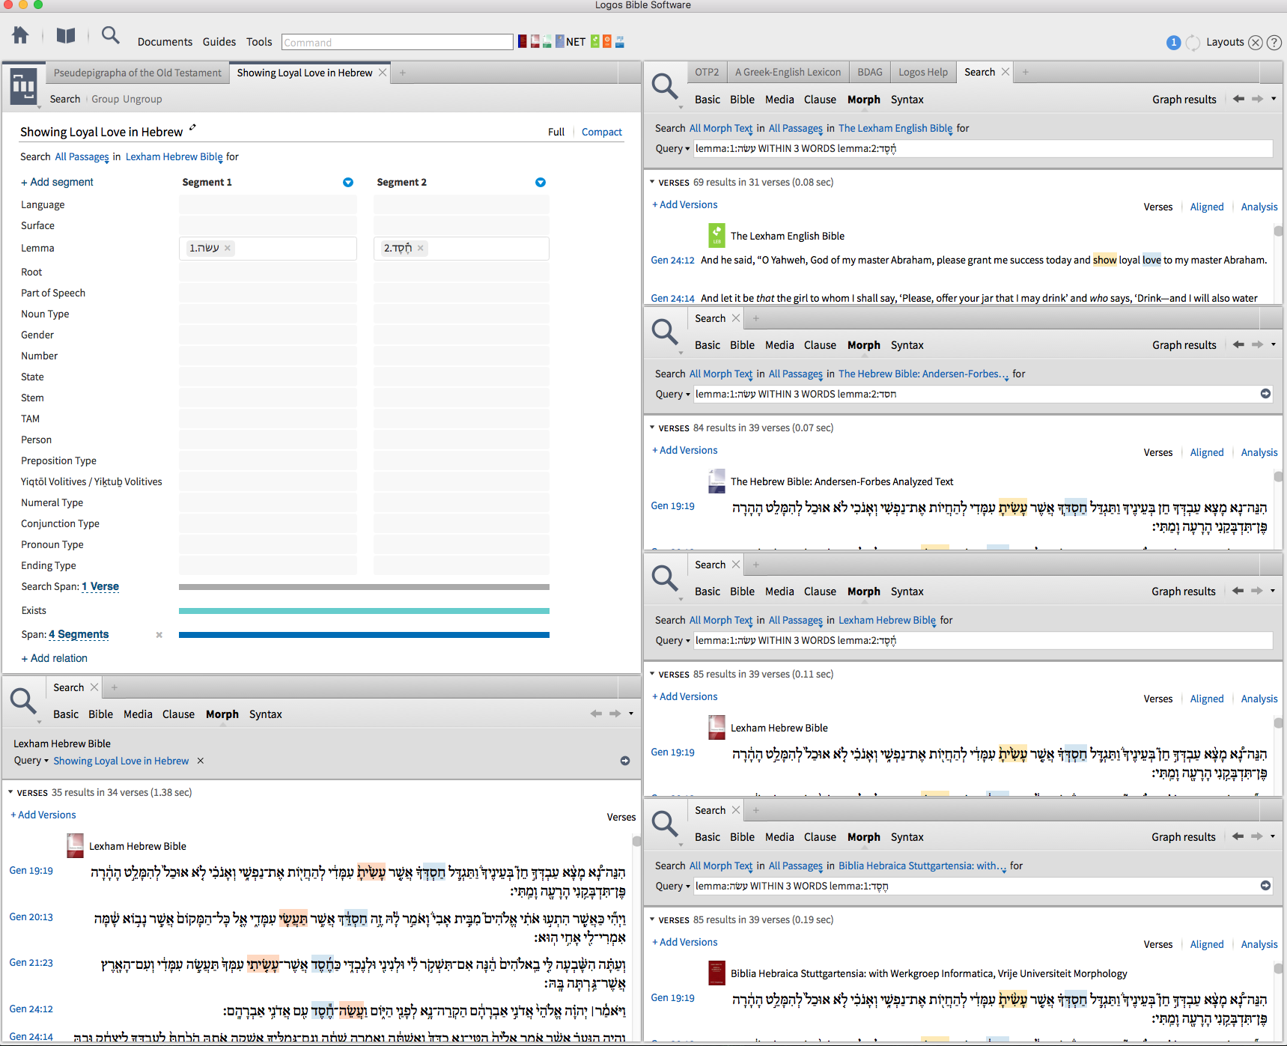This screenshot has height=1046, width=1287.
Task: Remove the עשה lemma chip from Segment 1
Action: (228, 248)
